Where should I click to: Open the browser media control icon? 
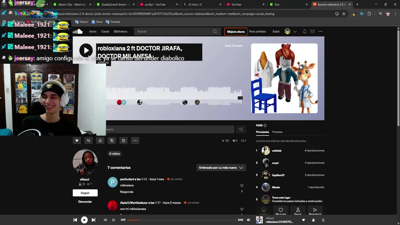click(380, 14)
